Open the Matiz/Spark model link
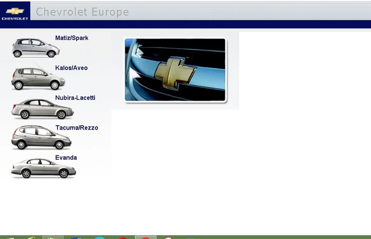This screenshot has height=239, width=371. click(72, 38)
